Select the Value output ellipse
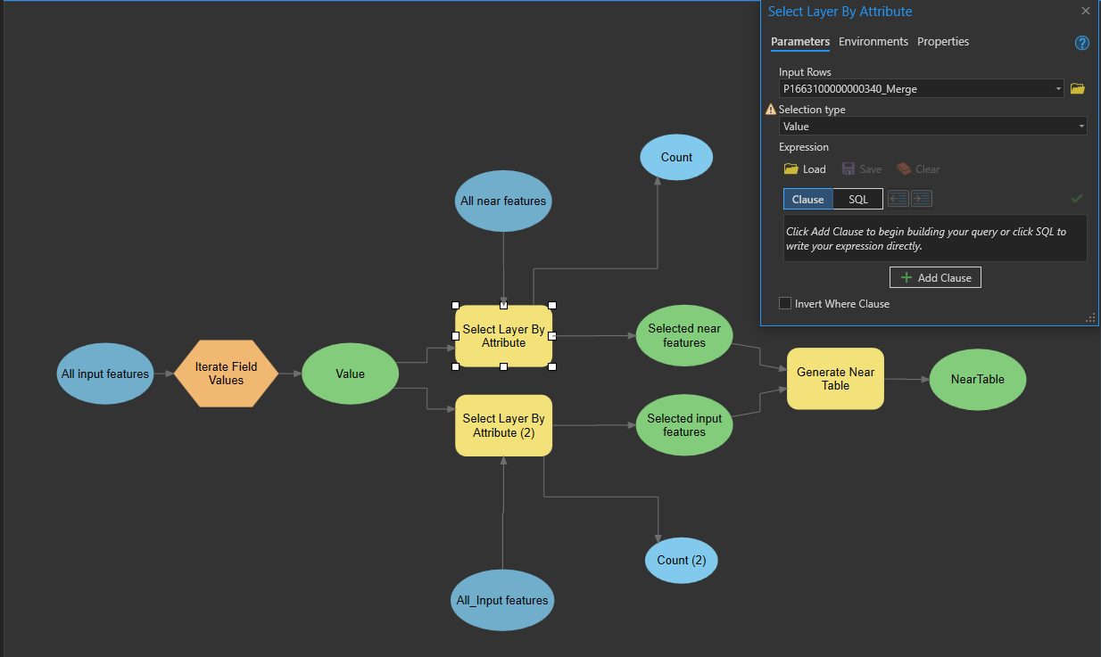Screen dimensions: 1101x657 350,374
